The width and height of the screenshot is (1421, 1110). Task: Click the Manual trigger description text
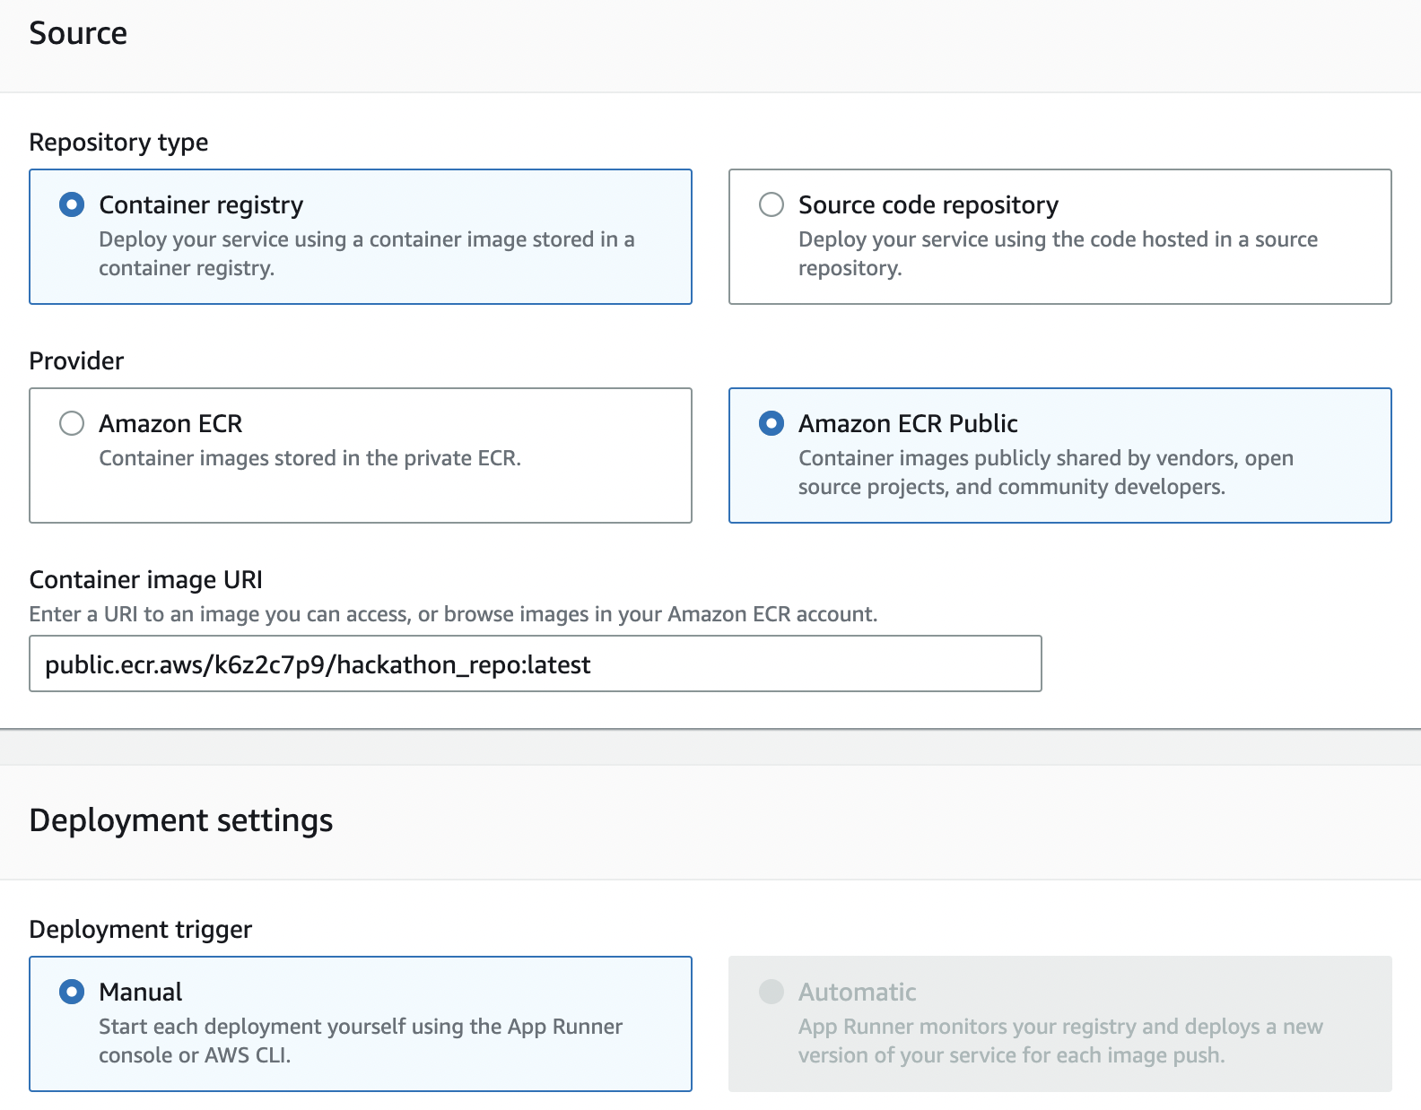point(360,1040)
